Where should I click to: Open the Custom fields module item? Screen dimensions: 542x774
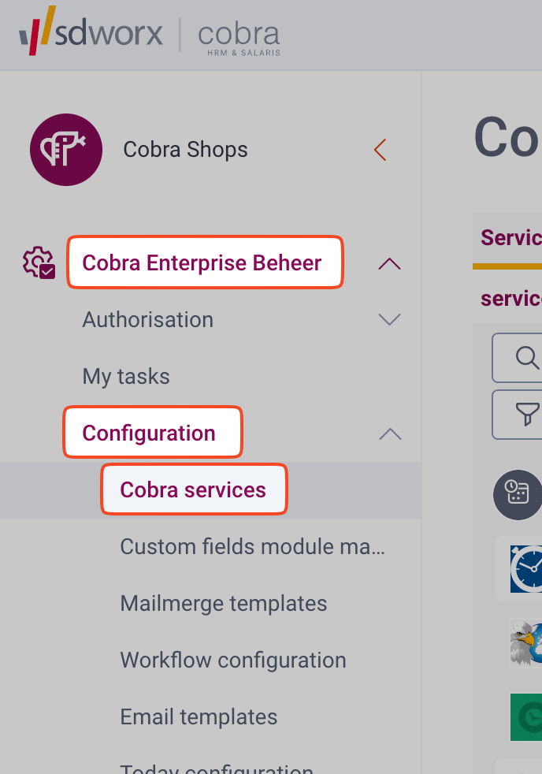tap(252, 547)
